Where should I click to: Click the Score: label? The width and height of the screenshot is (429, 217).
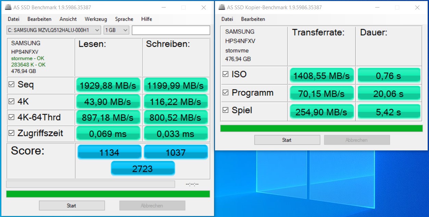coord(28,151)
